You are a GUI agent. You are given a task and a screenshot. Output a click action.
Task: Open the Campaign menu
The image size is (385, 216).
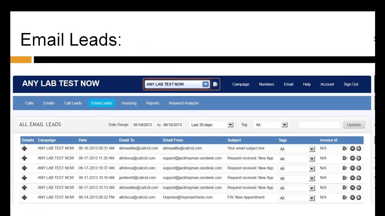click(241, 84)
